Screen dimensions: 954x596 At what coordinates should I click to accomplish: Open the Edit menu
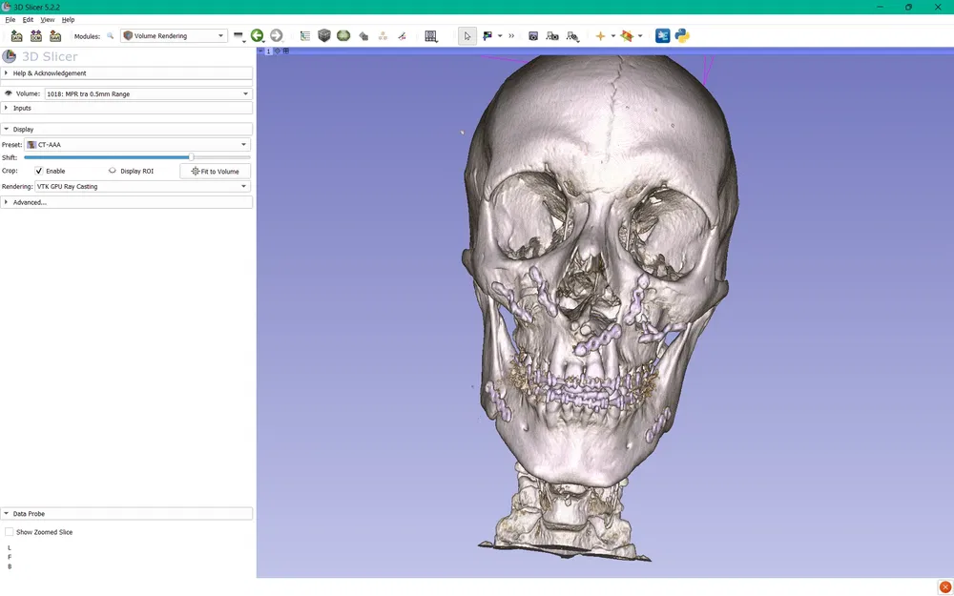coord(28,19)
